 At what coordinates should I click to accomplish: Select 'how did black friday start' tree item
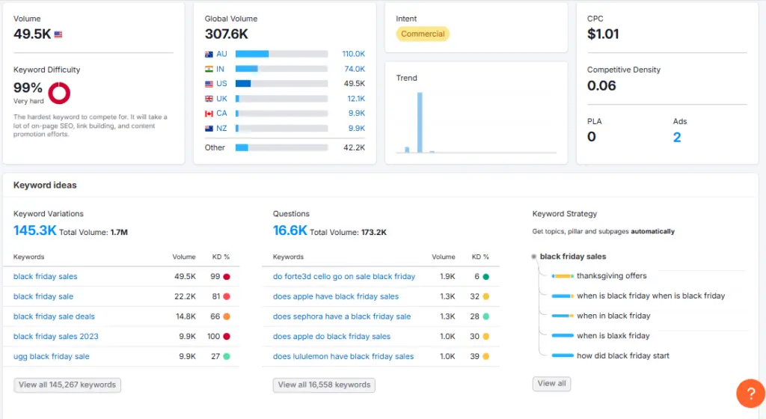click(x=622, y=356)
